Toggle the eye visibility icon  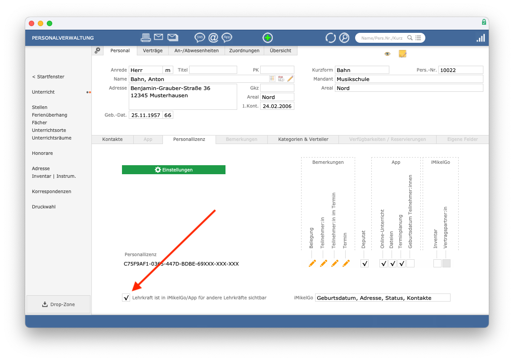tap(388, 54)
